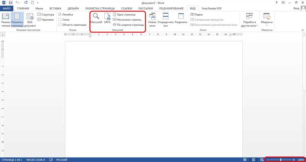The image size is (306, 162).
Task: Enable the Сетка checkbox
Action: click(60, 19)
